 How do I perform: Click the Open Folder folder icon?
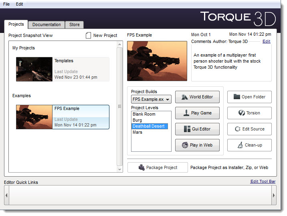[x=237, y=97]
